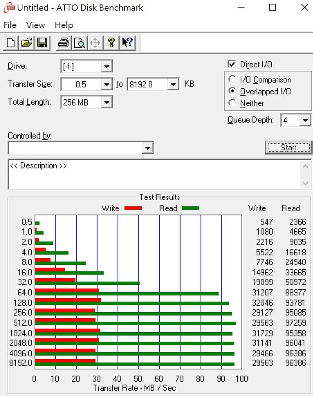
Task: Click the Start button
Action: [289, 148]
